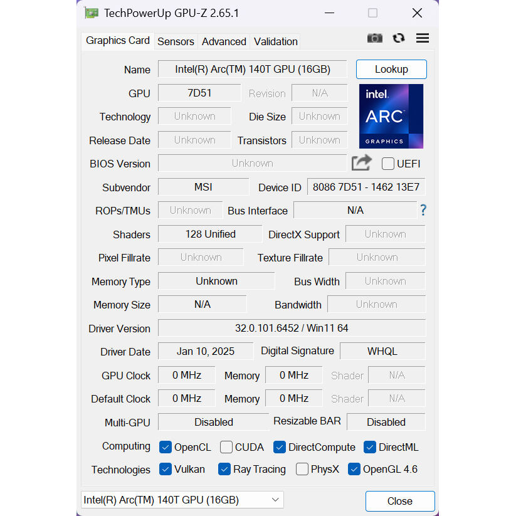The image size is (516, 516).
Task: Click the Transistors Unknown field
Action: (319, 140)
